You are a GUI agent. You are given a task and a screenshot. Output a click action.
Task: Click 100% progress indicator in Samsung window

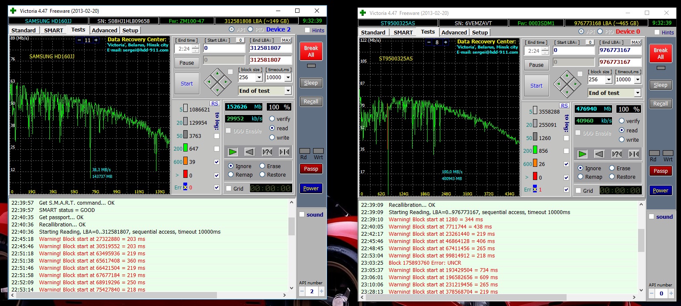click(x=279, y=107)
